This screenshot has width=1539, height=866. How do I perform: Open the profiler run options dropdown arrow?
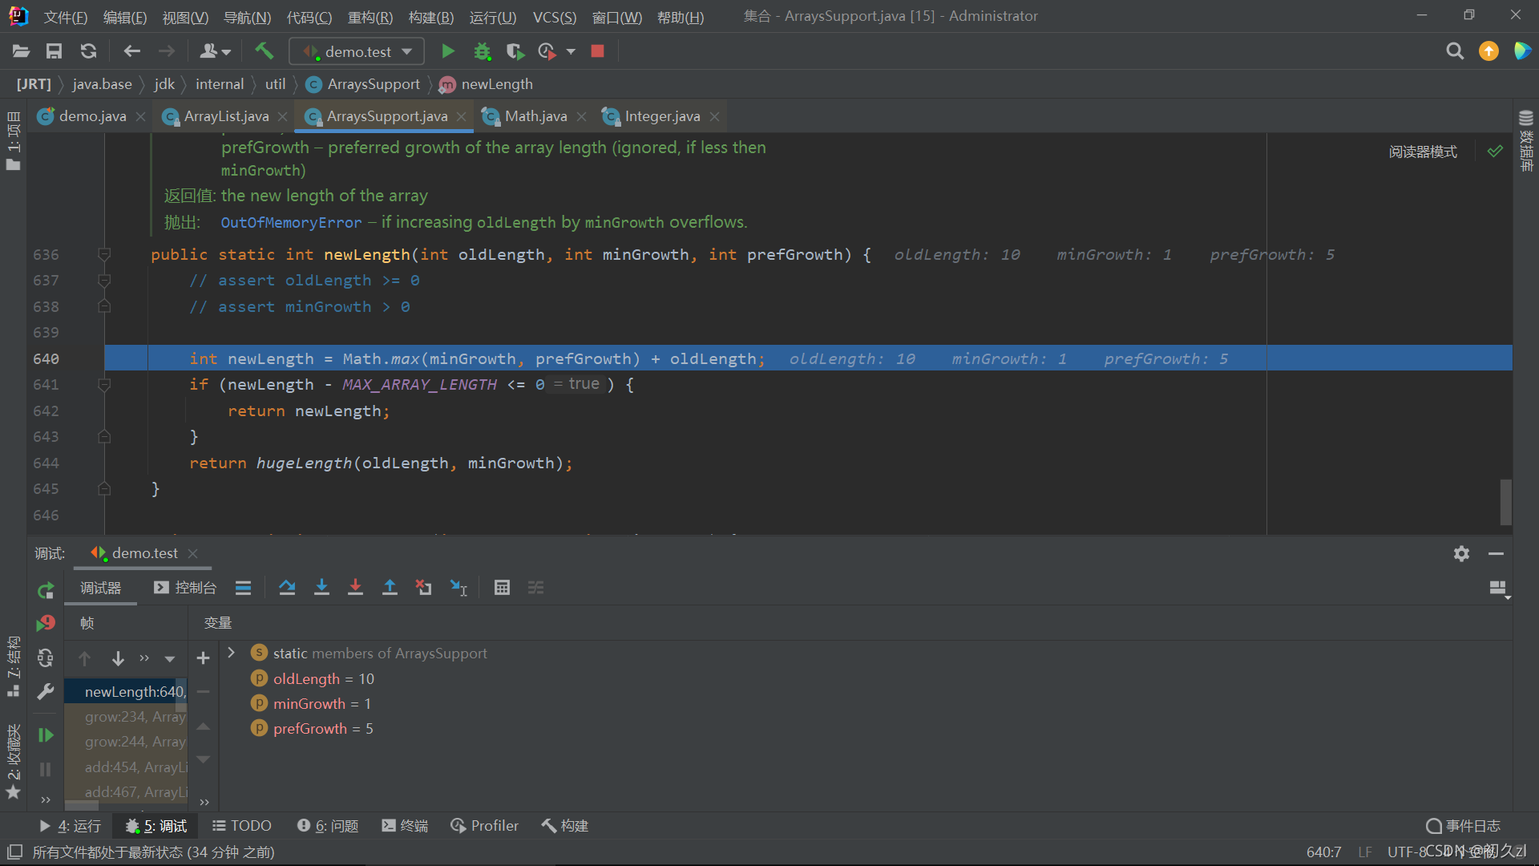pyautogui.click(x=571, y=51)
